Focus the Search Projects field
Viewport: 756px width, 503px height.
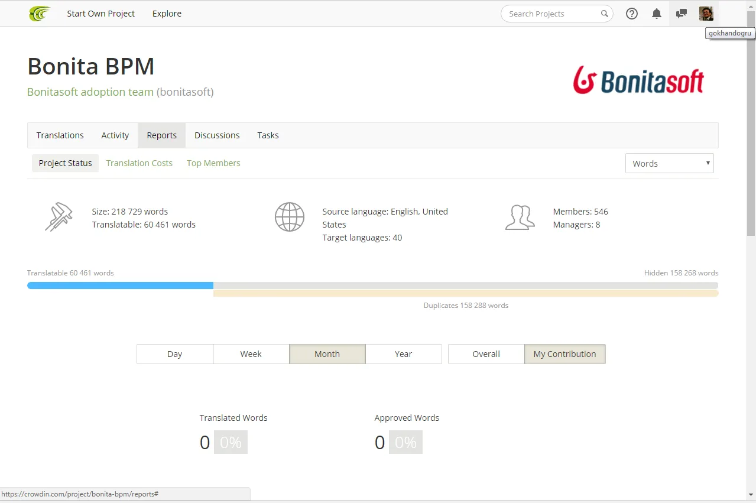[x=557, y=14]
